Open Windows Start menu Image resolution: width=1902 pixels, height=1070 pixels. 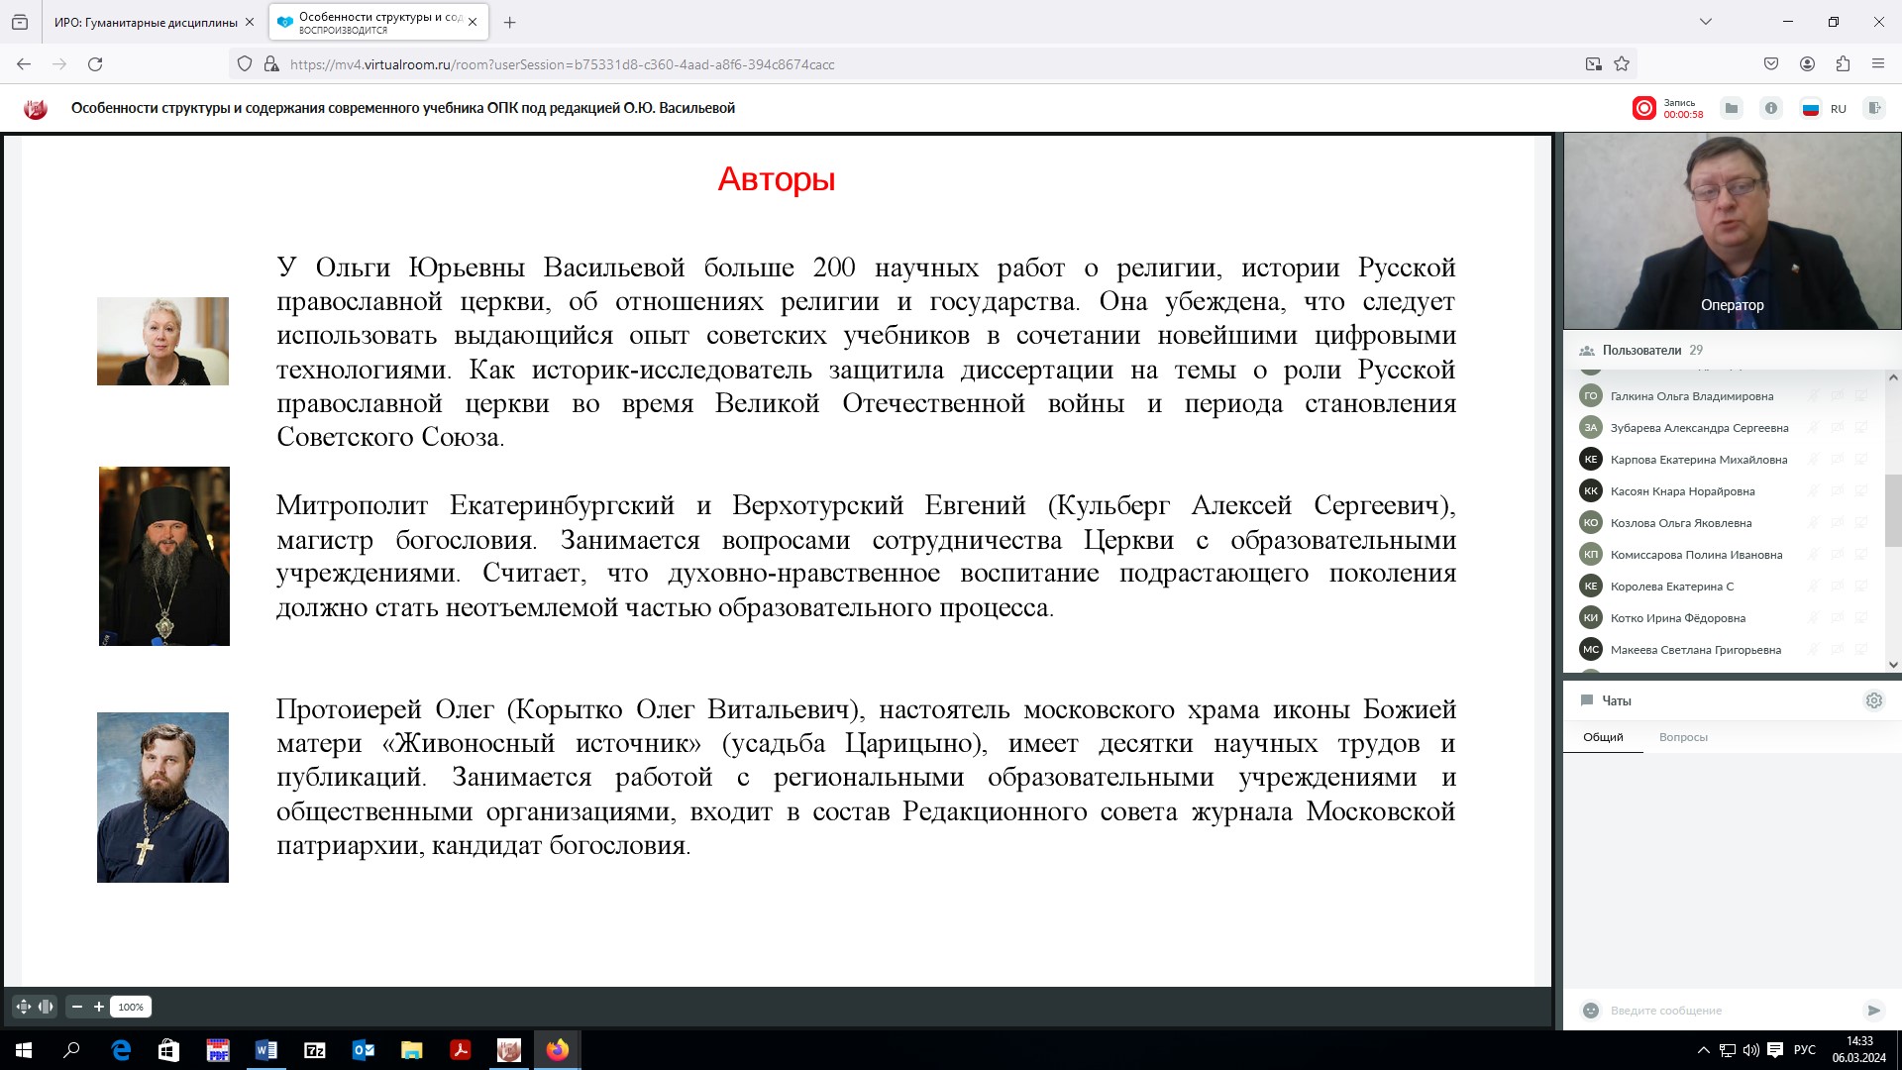[x=24, y=1050]
